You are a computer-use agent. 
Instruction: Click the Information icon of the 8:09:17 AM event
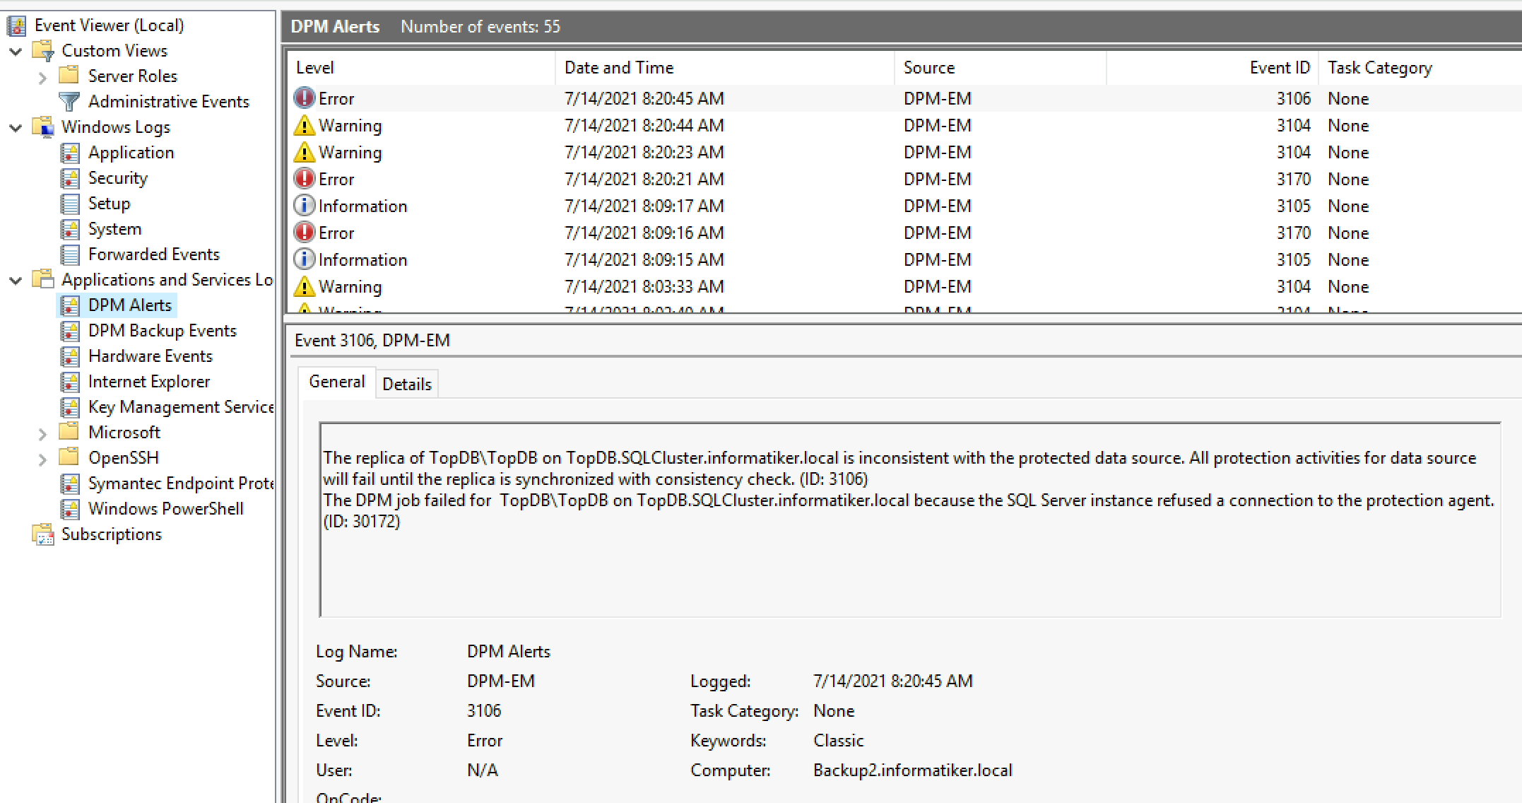point(305,206)
